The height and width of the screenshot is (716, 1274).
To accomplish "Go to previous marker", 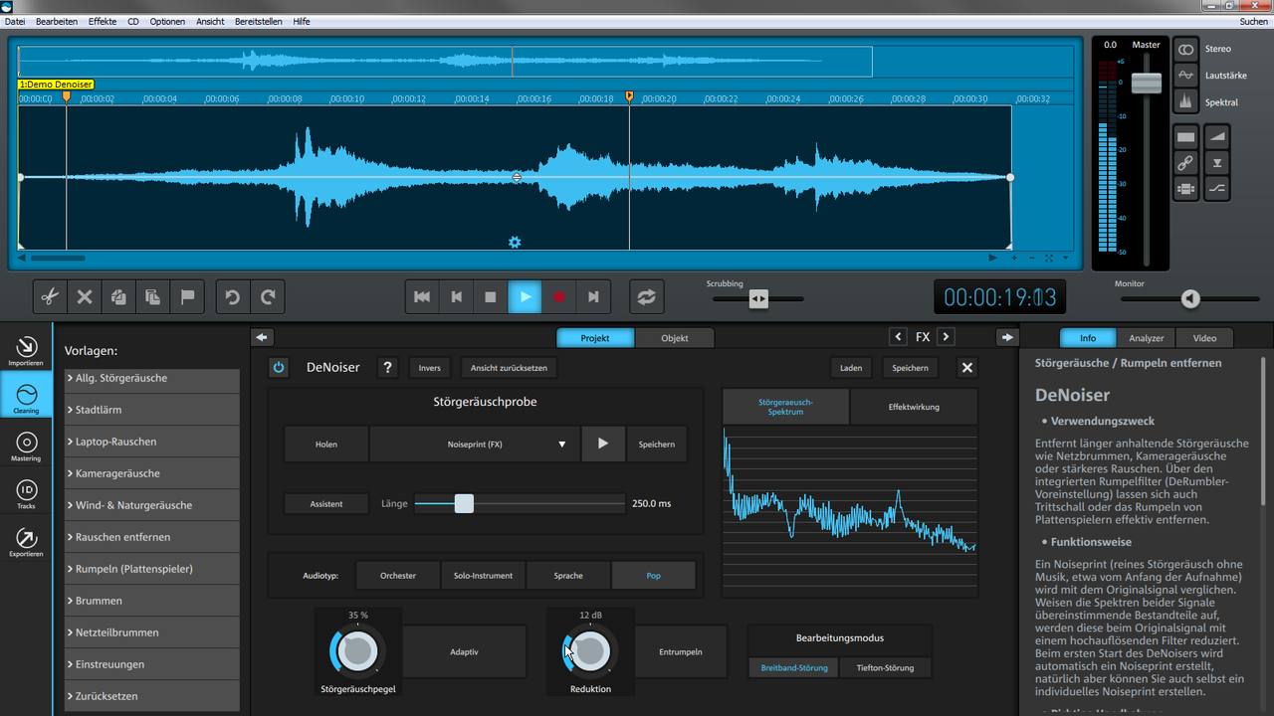I will tap(456, 296).
